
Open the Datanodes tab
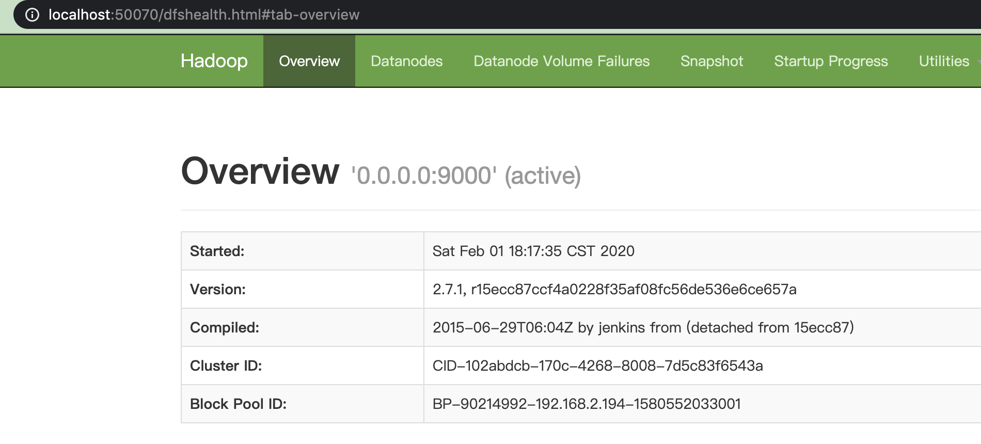[406, 61]
